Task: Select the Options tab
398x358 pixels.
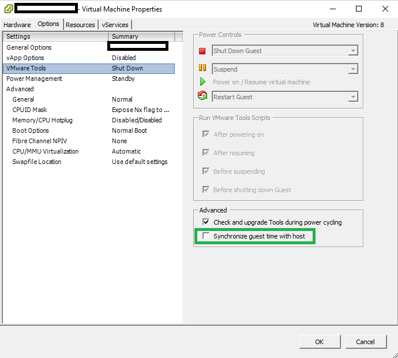Action: [48, 24]
